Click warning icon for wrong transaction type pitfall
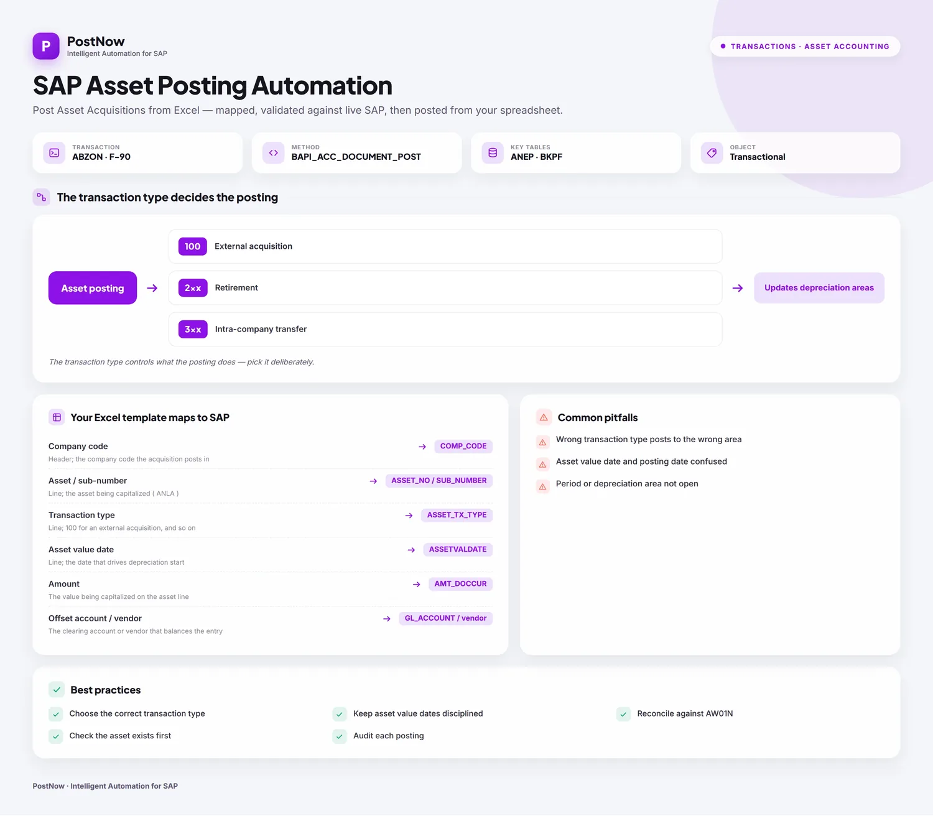The width and height of the screenshot is (933, 816). tap(542, 442)
